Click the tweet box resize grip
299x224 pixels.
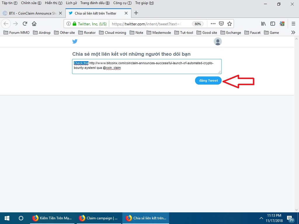220,72
